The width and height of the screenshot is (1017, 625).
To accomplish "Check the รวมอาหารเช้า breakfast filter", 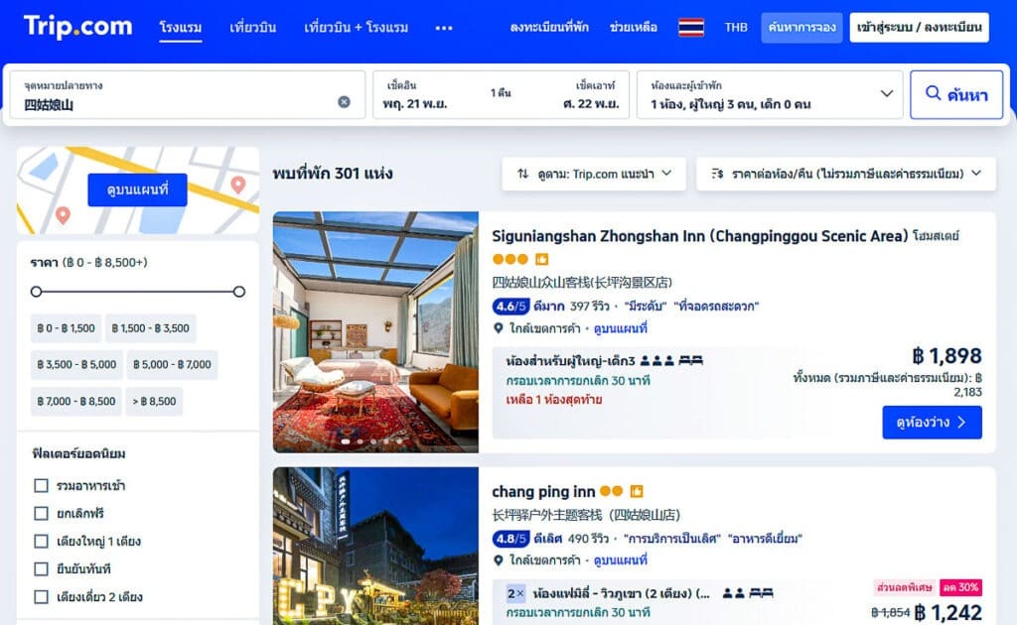I will coord(41,486).
